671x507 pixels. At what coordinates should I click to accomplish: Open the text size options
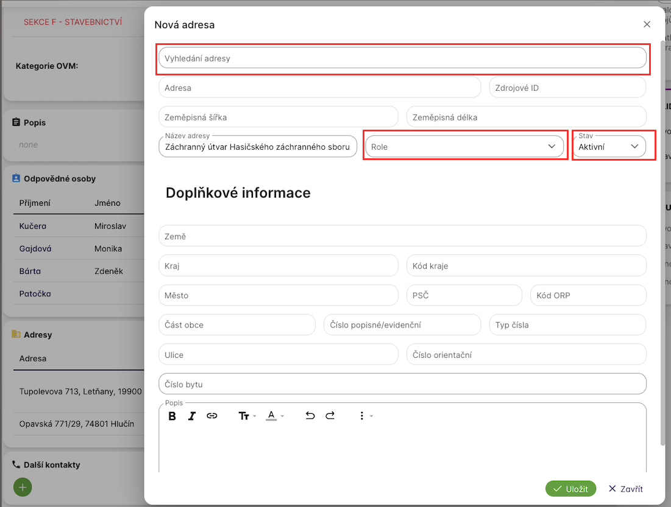point(246,416)
